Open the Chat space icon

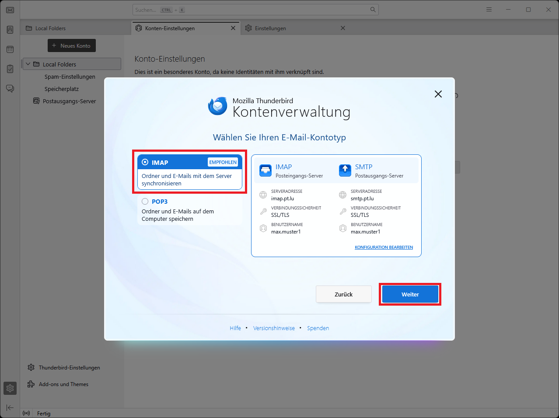[x=10, y=89]
